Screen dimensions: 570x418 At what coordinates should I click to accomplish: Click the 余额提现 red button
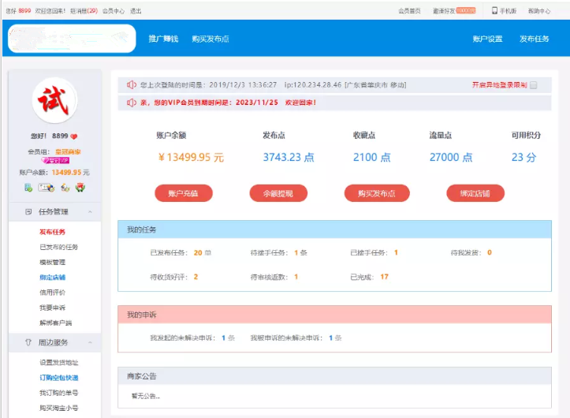pos(278,193)
